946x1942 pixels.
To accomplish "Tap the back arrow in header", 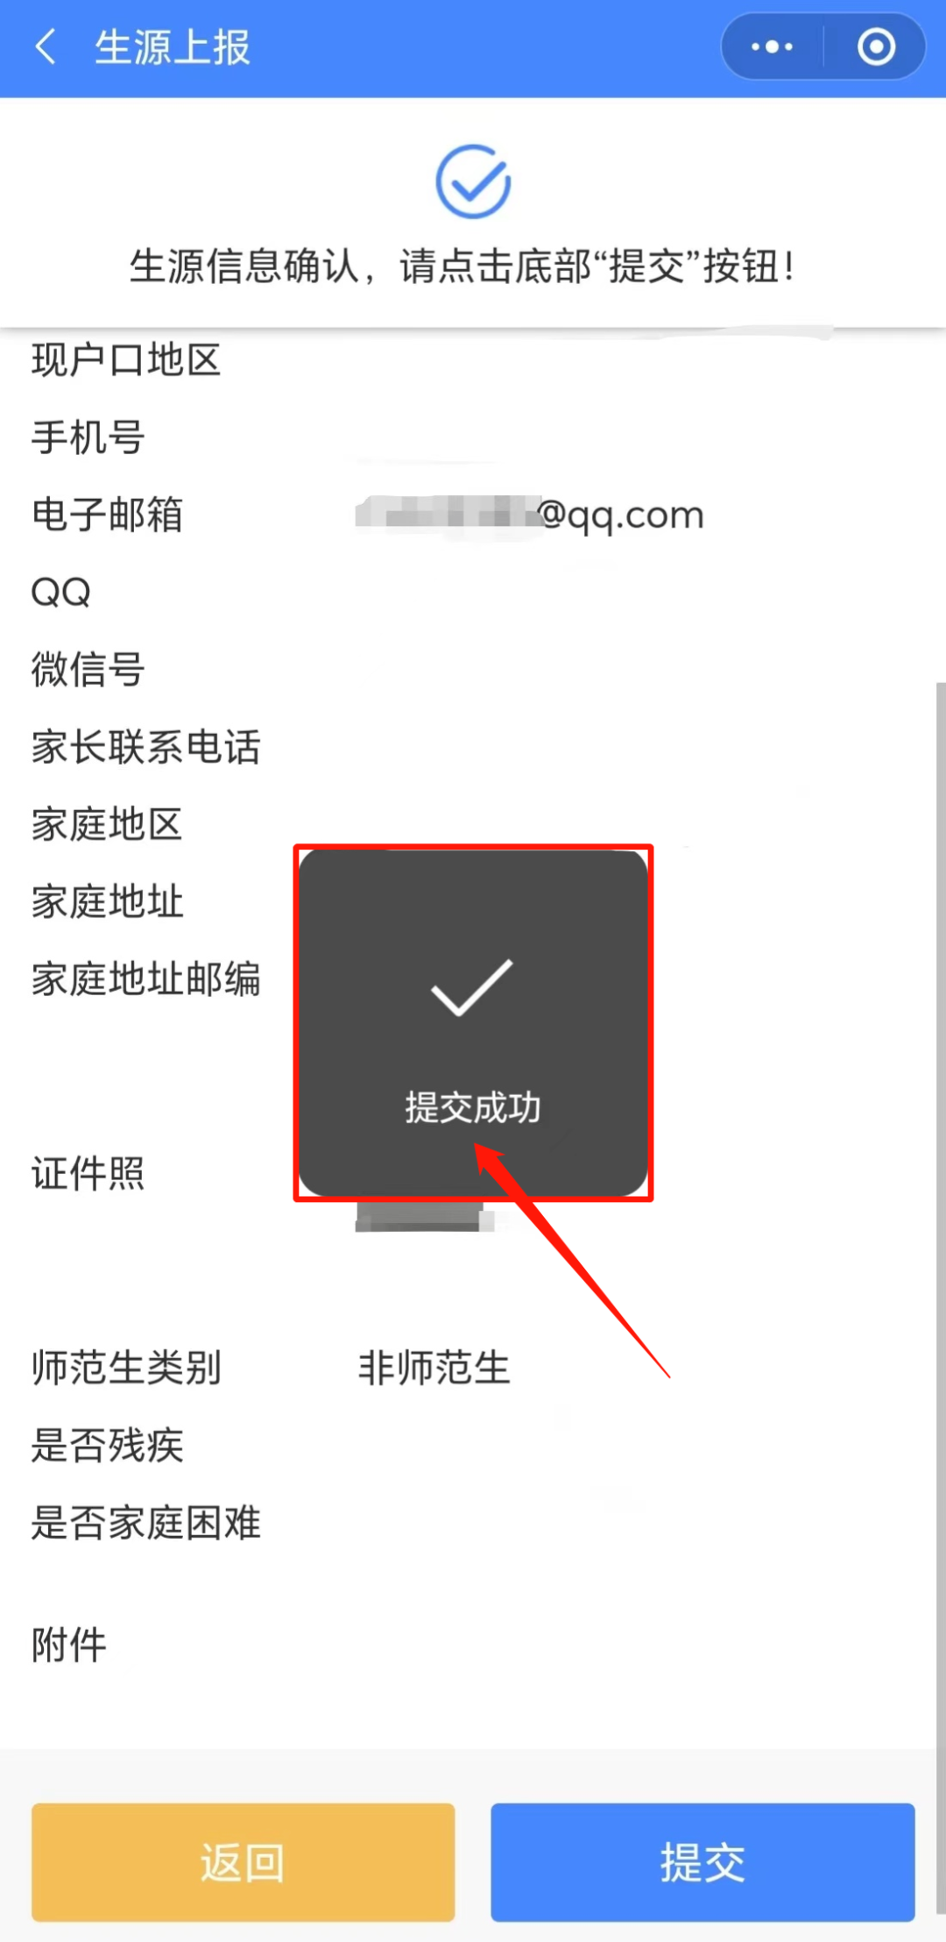I will pos(46,46).
